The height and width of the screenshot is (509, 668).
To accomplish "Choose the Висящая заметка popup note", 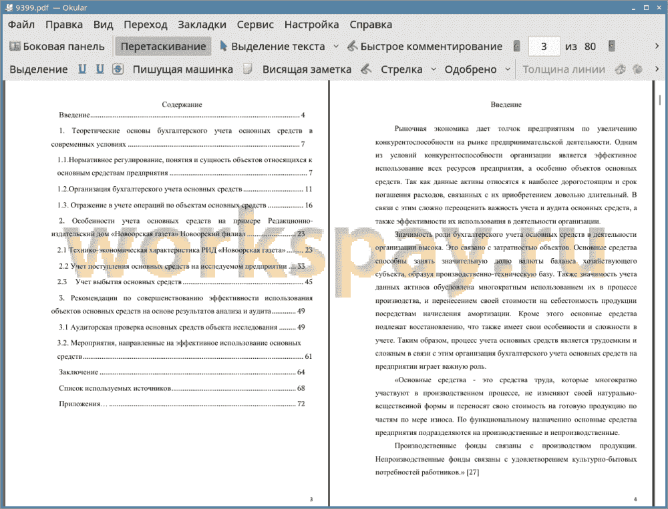I will (307, 69).
